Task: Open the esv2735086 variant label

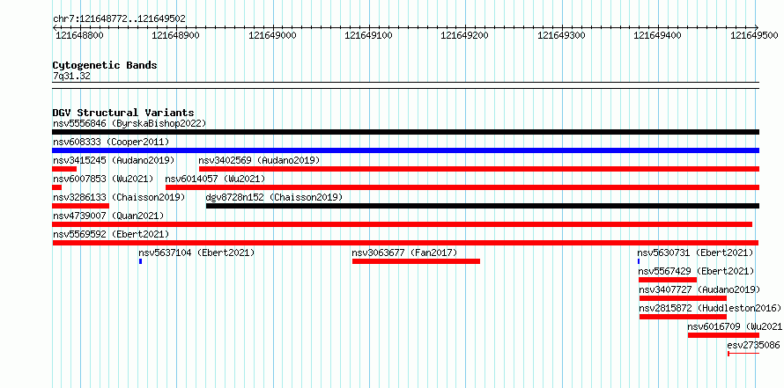Action: click(753, 345)
